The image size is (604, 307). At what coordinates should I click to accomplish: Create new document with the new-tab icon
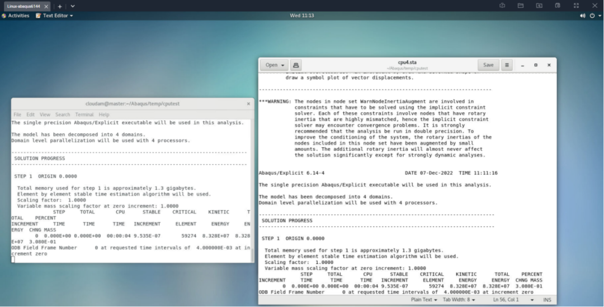click(x=296, y=65)
